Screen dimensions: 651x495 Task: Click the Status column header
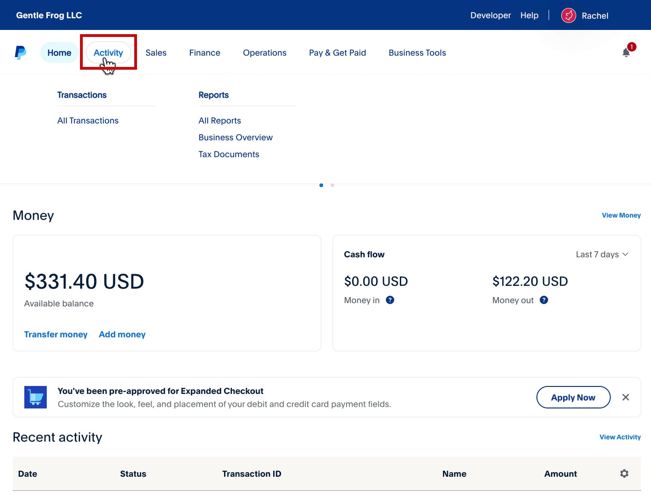133,474
